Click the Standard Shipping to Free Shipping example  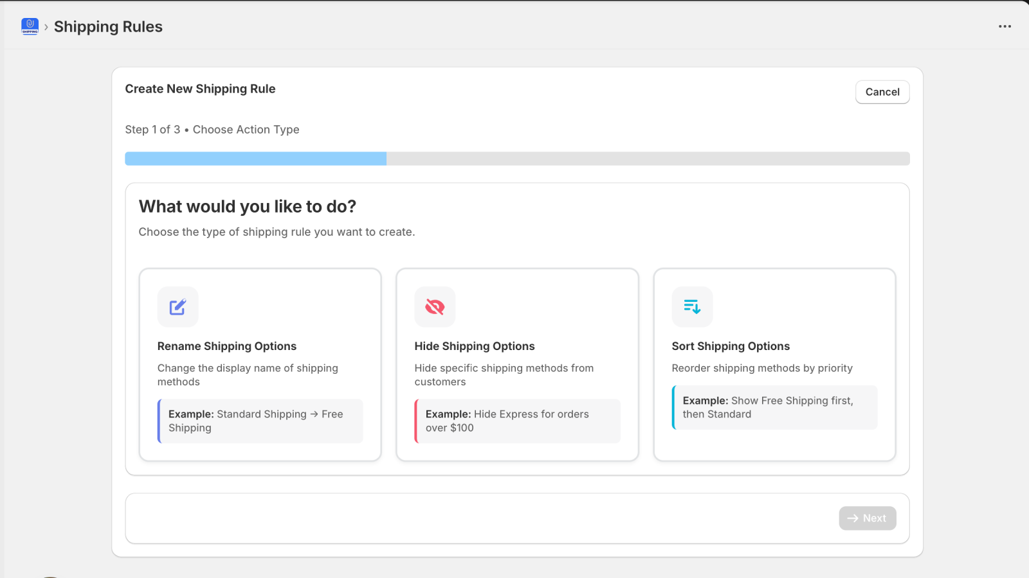[x=260, y=421]
